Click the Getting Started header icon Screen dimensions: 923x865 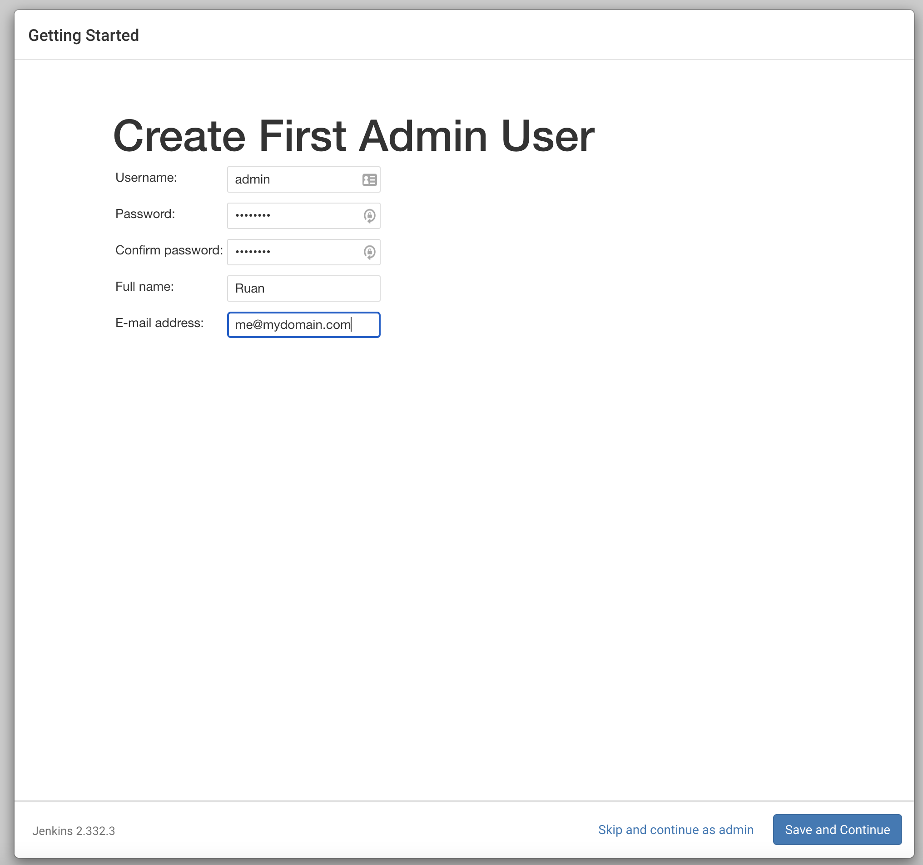(84, 36)
